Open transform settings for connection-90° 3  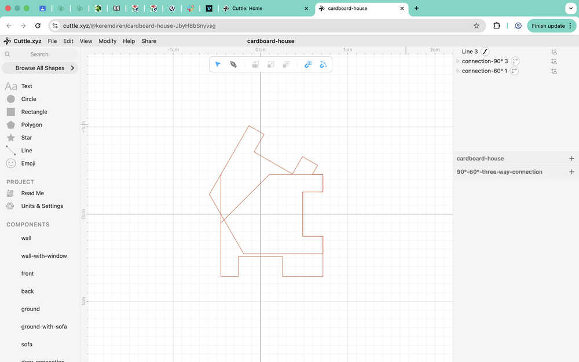(554, 61)
